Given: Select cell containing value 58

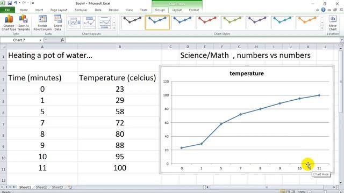Looking at the screenshot, I should pos(120,112).
